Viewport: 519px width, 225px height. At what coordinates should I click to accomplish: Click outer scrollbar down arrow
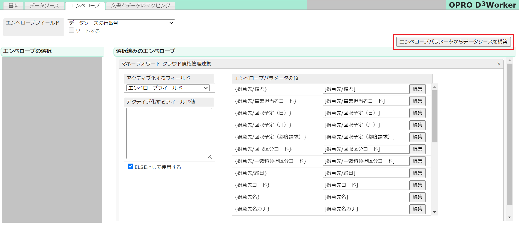click(x=509, y=217)
